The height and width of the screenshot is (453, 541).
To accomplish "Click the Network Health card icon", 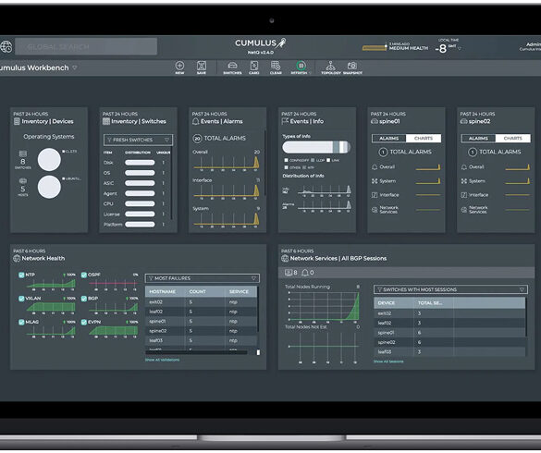I will pyautogui.click(x=17, y=259).
